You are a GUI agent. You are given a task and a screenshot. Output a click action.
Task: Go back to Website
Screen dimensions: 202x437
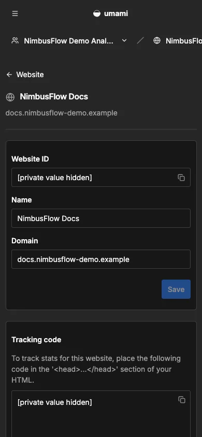click(25, 75)
